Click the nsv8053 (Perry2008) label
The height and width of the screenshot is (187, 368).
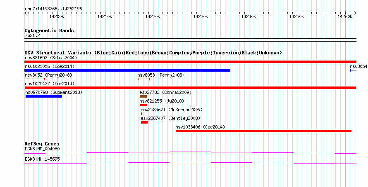pyautogui.click(x=161, y=75)
